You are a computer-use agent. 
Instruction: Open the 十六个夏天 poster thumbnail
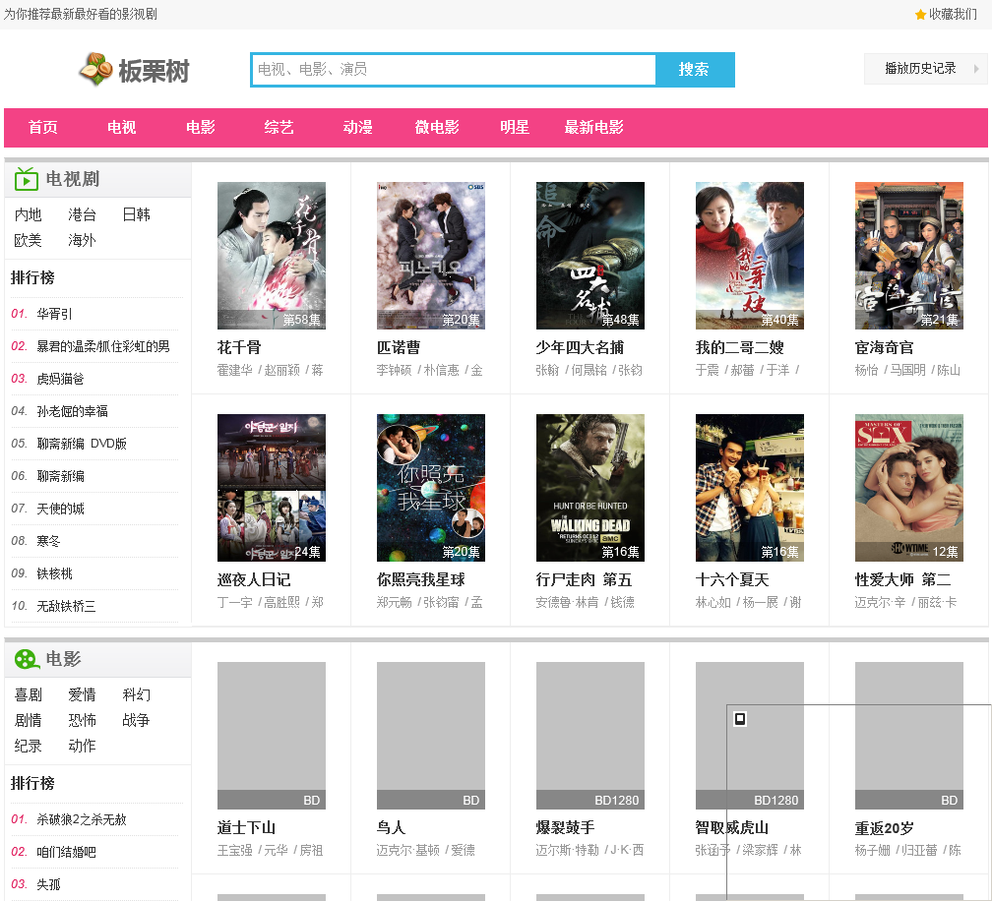pyautogui.click(x=750, y=488)
